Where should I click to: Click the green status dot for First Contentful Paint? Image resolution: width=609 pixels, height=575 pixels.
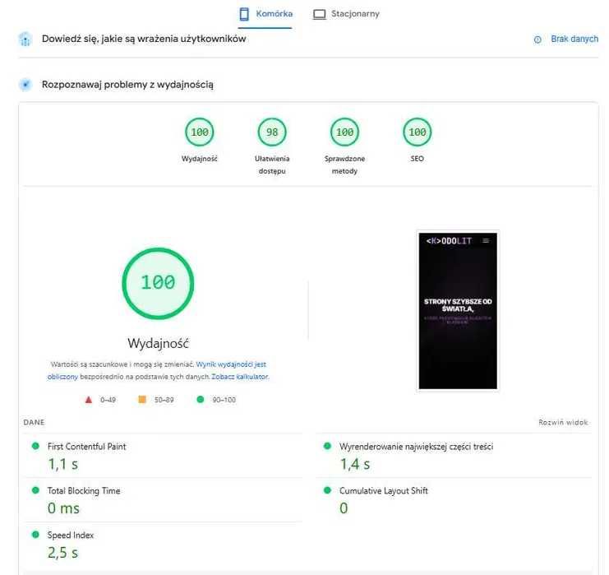[x=35, y=446]
